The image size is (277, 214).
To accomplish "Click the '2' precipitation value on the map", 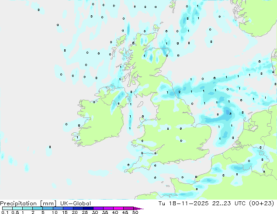I will (180, 92).
